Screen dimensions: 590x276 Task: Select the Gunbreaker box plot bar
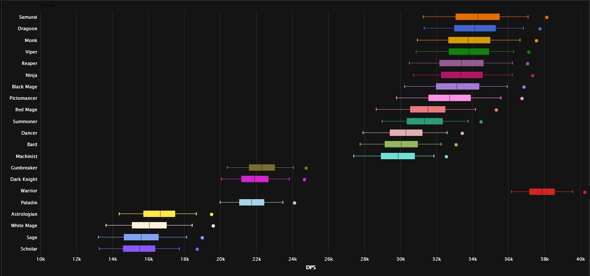(x=262, y=168)
